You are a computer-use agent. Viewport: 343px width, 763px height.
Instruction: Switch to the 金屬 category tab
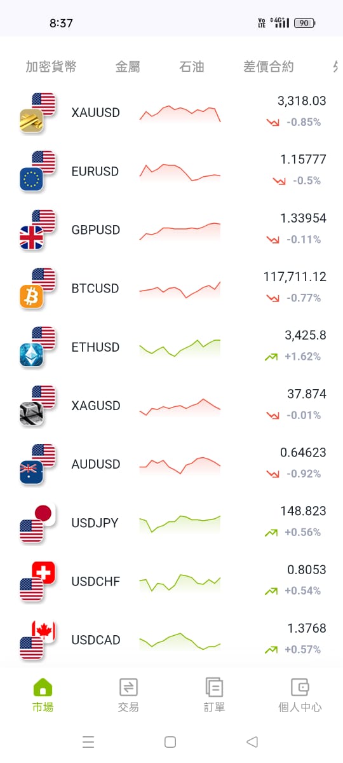click(128, 67)
